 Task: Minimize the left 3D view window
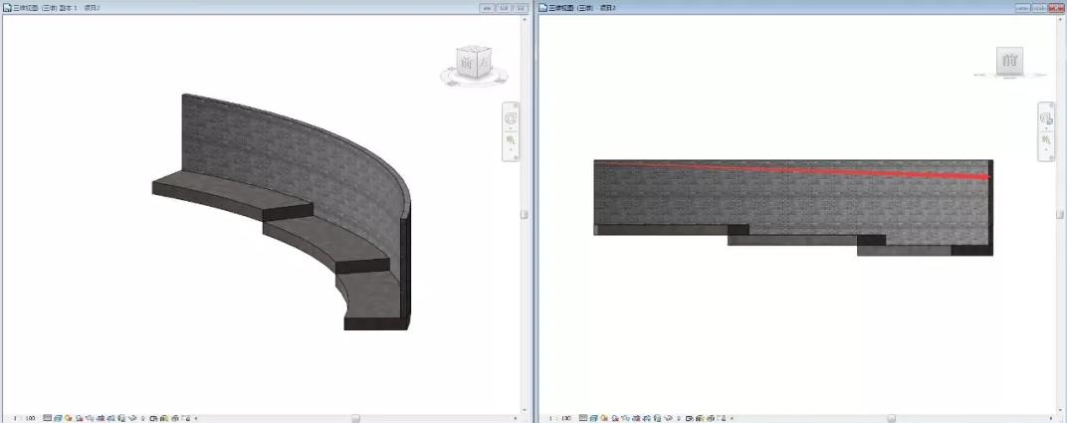488,8
